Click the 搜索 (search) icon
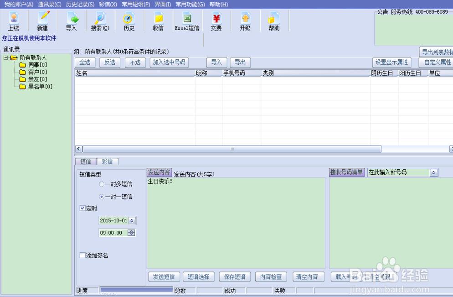This screenshot has width=453, height=297. pyautogui.click(x=100, y=20)
